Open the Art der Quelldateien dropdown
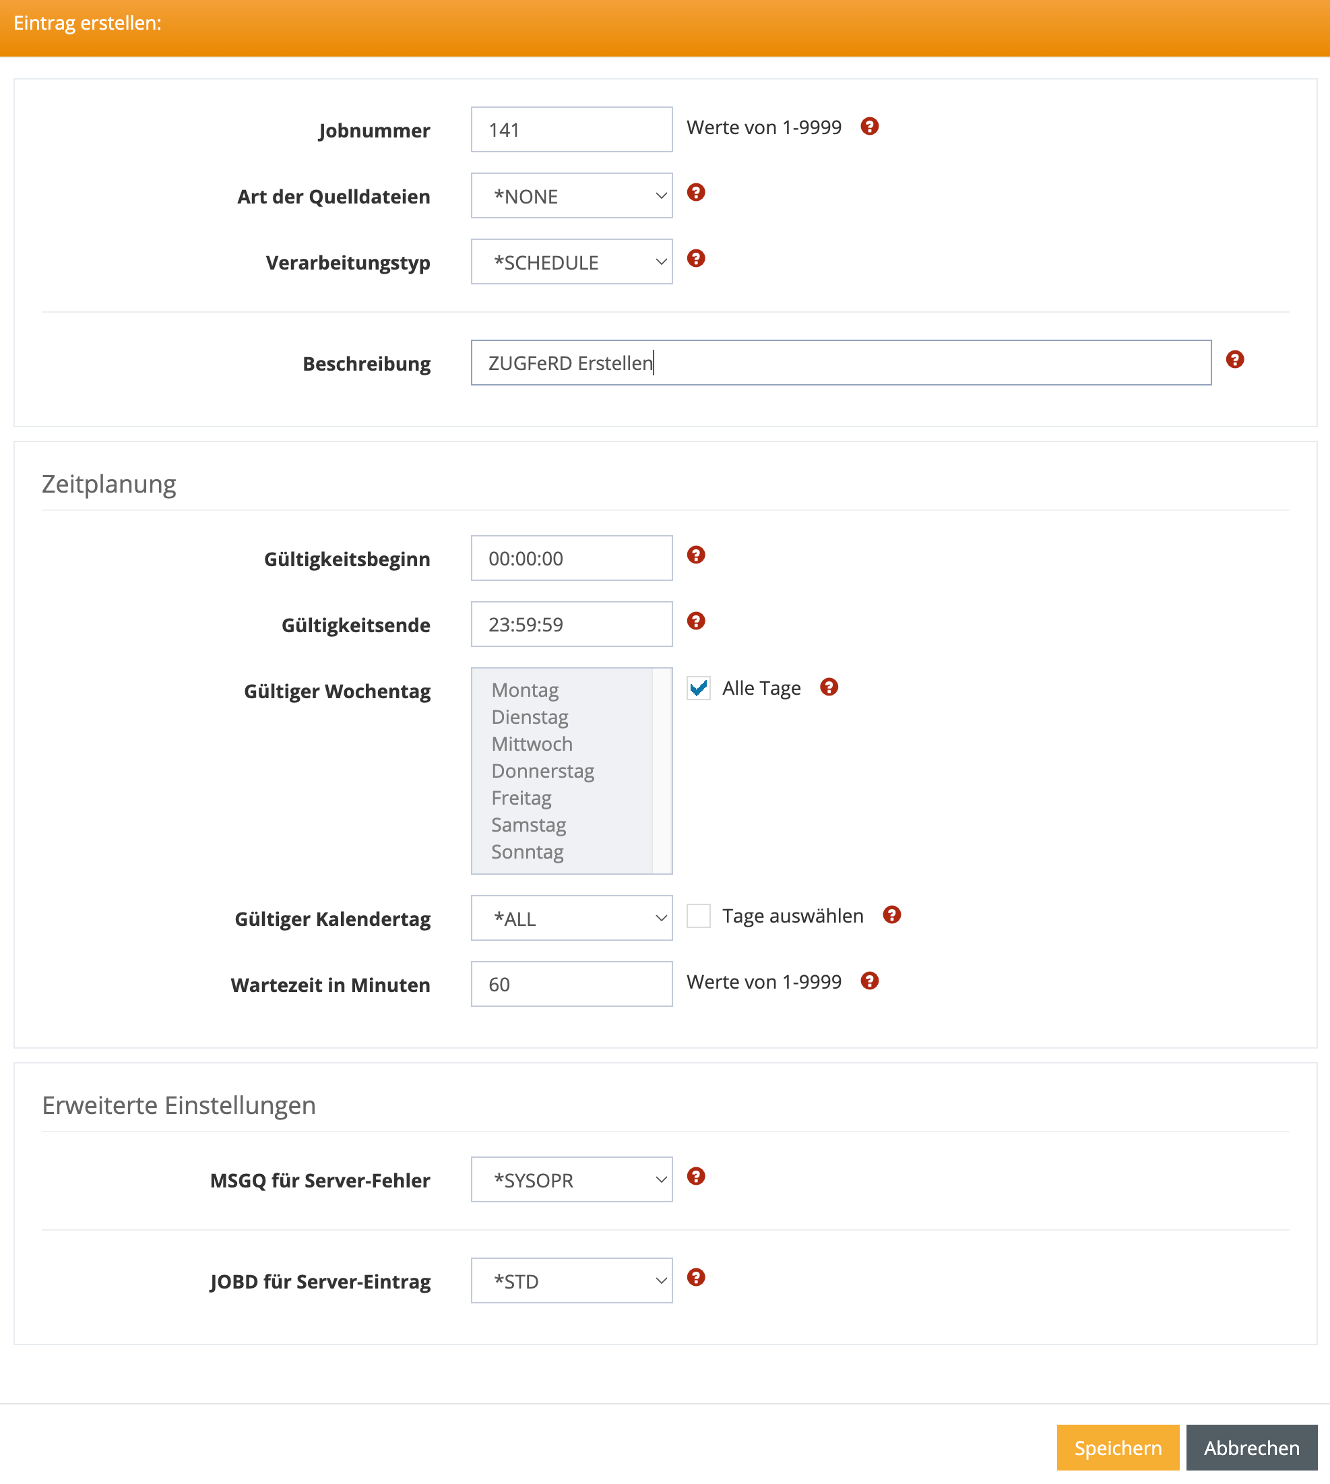 [571, 196]
